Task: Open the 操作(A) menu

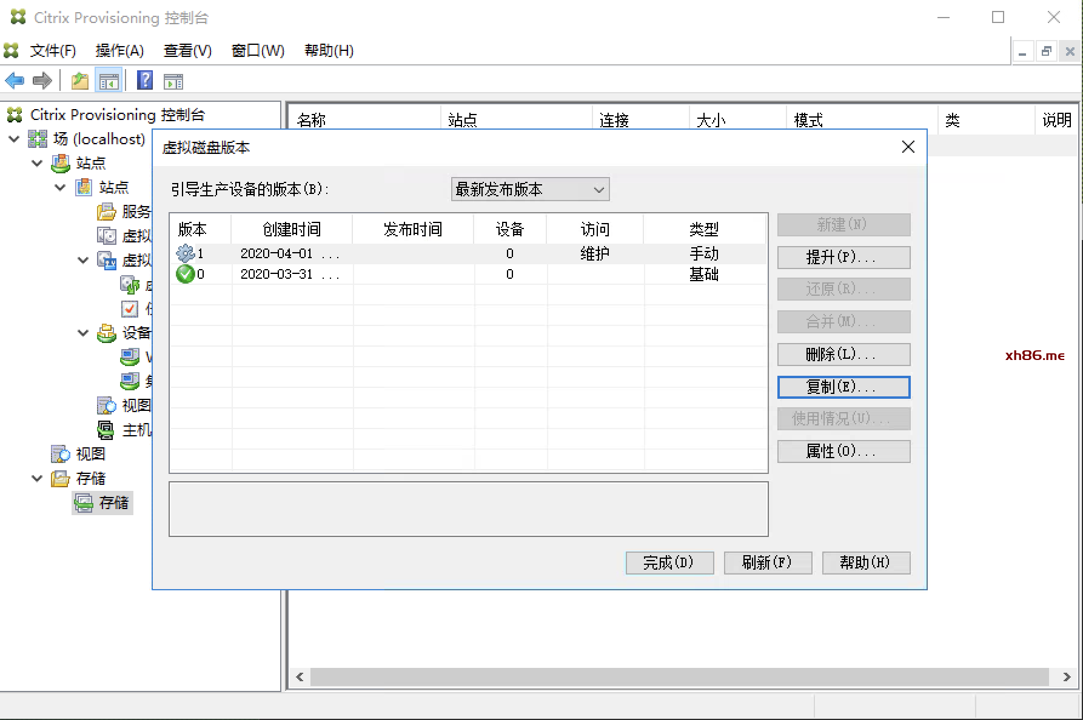Action: (119, 51)
